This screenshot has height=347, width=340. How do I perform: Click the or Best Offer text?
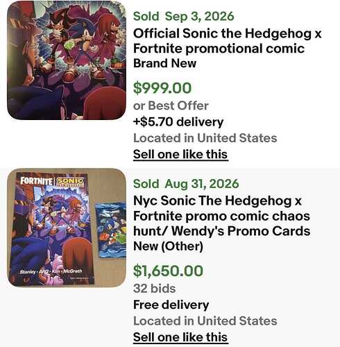pos(171,105)
